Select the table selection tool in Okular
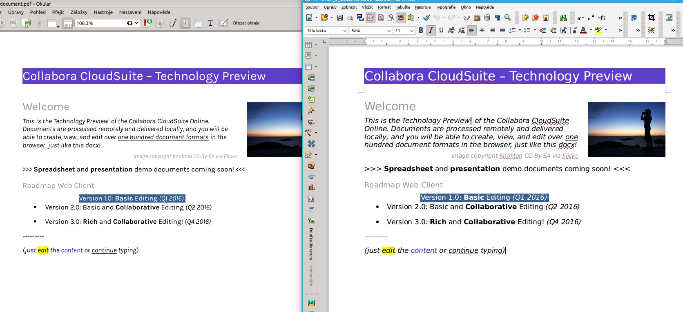The width and height of the screenshot is (683, 312). (198, 23)
